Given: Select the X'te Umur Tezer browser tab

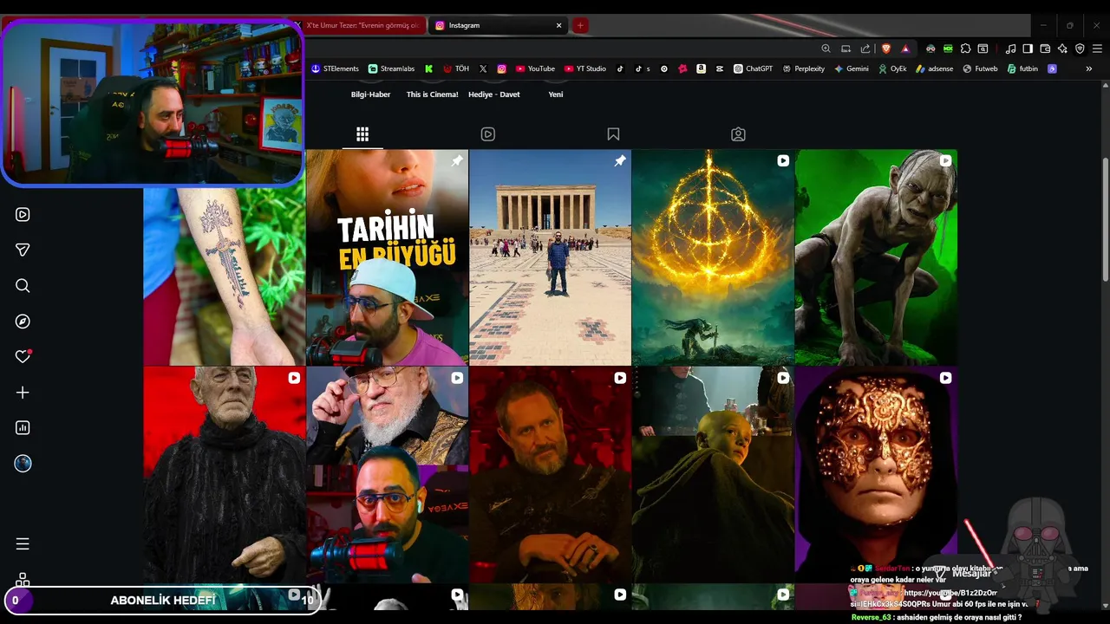Looking at the screenshot, I should (359, 25).
